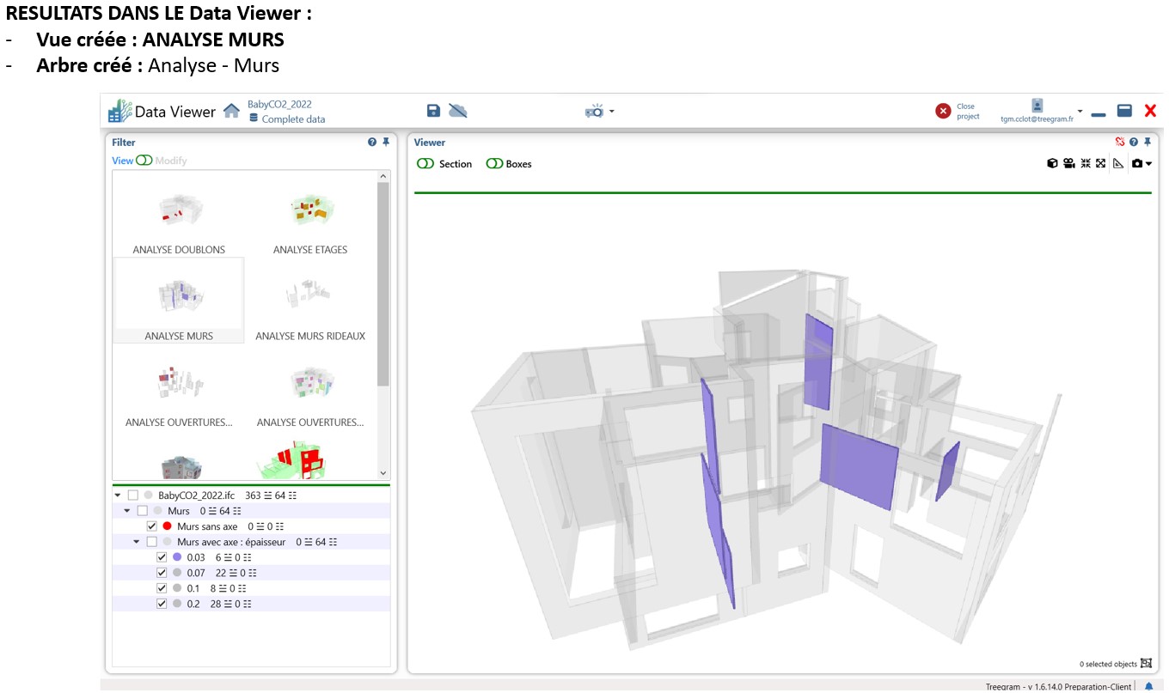Collapse the BabyCO2_2022.ifc tree node
1169x693 pixels.
(x=118, y=495)
